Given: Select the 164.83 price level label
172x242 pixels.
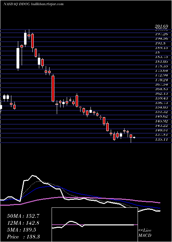Looking at the screenshot, I should tap(161, 89).
